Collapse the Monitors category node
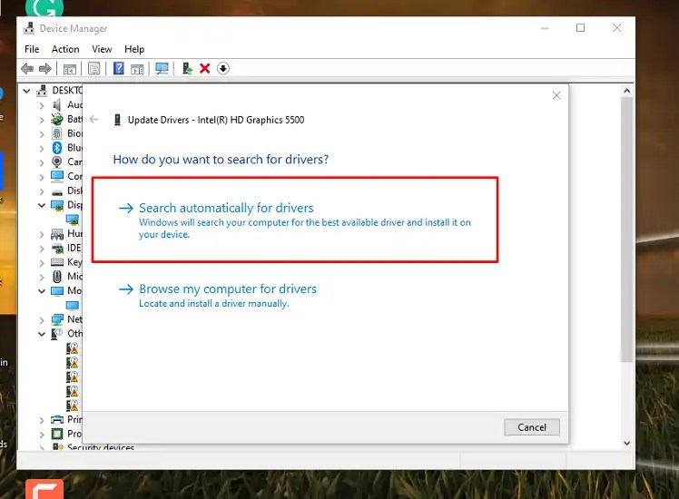The width and height of the screenshot is (679, 499). point(42,291)
